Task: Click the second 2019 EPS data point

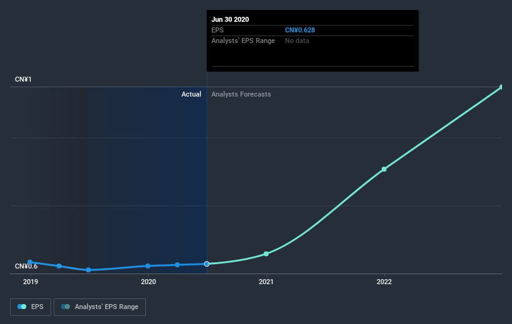Action: pos(59,266)
